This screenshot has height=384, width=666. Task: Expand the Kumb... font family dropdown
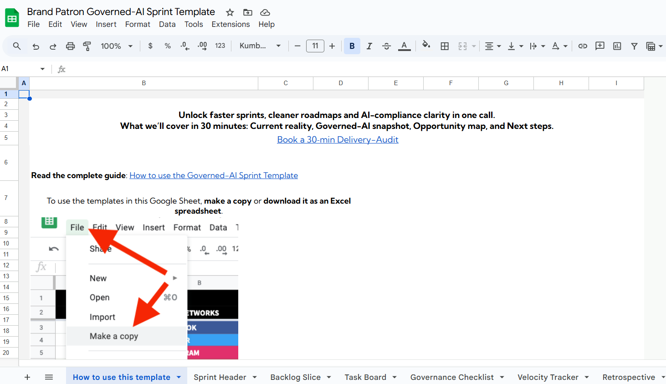click(260, 46)
